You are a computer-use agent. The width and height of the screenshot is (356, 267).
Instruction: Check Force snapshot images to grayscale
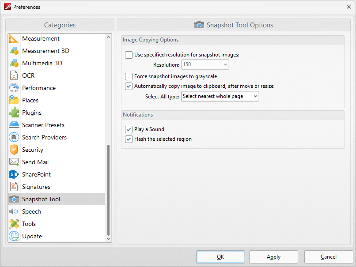[129, 76]
